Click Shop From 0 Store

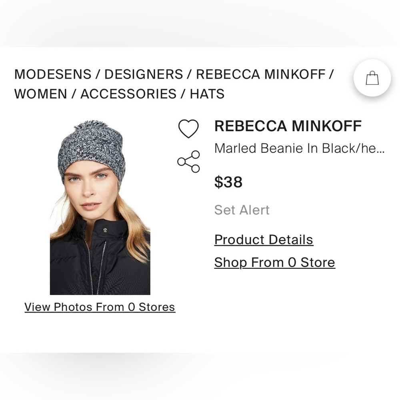point(274,262)
